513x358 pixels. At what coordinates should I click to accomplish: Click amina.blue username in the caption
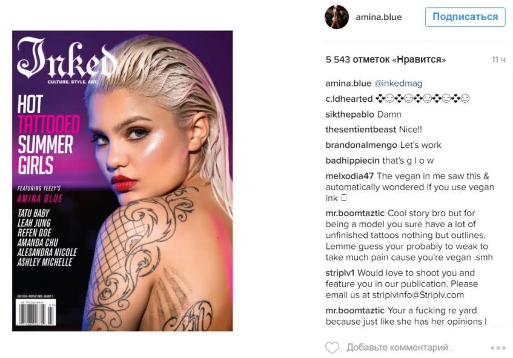348,84
